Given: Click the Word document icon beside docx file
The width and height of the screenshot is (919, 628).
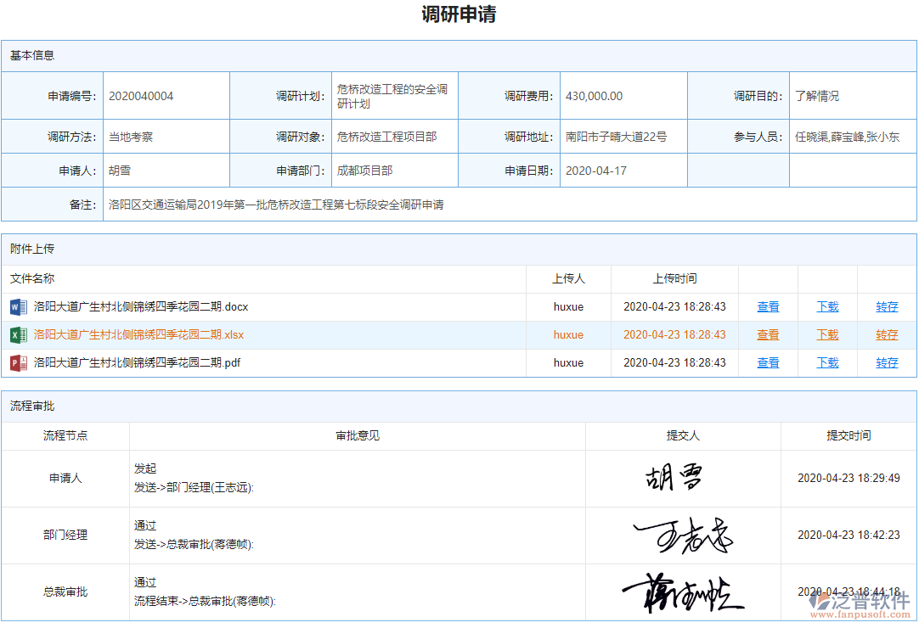Looking at the screenshot, I should tap(18, 306).
